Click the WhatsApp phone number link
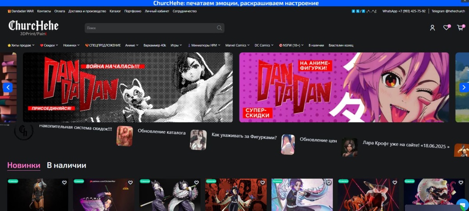 pyautogui.click(x=404, y=11)
